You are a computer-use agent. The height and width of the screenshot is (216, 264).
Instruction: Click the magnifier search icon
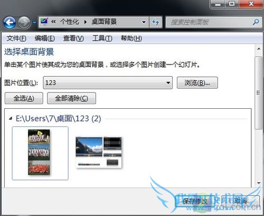tap(256, 22)
